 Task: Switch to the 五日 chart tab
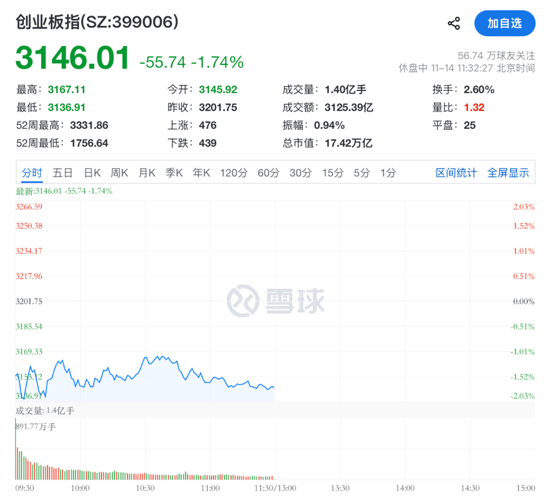pos(63,172)
